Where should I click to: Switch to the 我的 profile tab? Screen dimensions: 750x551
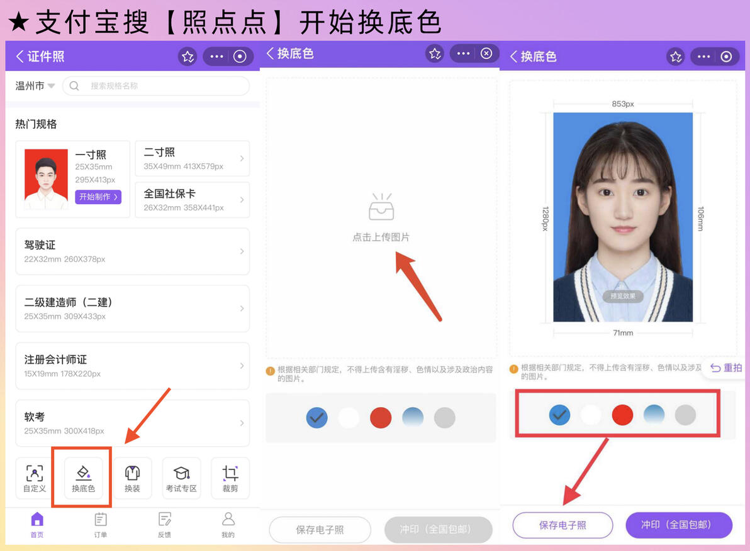tap(228, 525)
